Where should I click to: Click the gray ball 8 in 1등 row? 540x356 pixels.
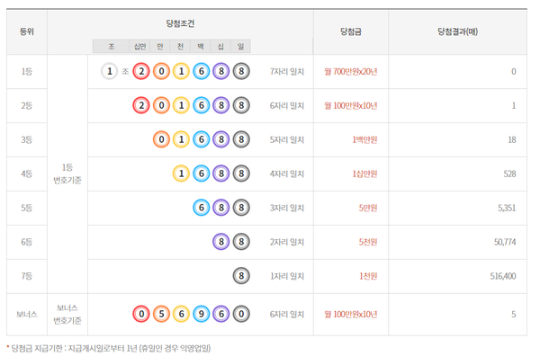coord(241,72)
